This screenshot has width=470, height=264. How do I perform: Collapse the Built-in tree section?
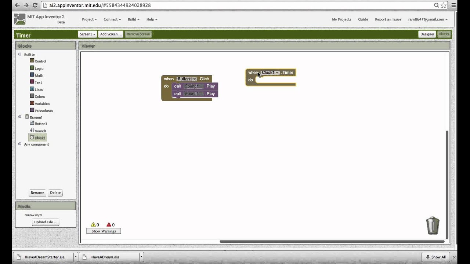pos(20,54)
